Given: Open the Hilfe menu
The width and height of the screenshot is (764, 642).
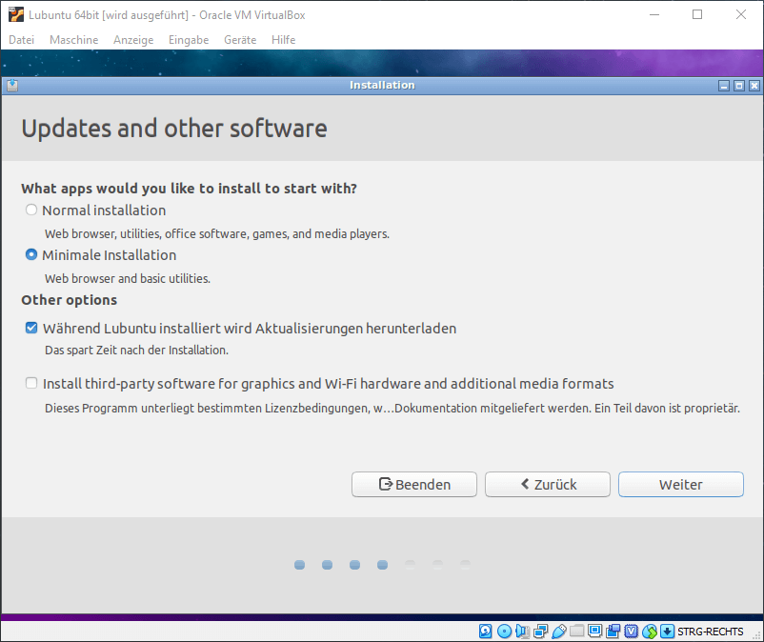Looking at the screenshot, I should tap(284, 40).
